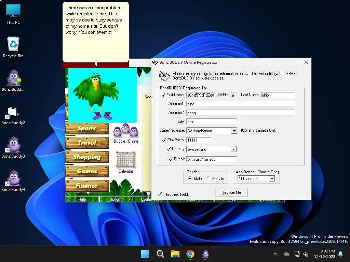Select the Female gender radio button
Viewport: 350px width, 262px height.
pyautogui.click(x=208, y=178)
